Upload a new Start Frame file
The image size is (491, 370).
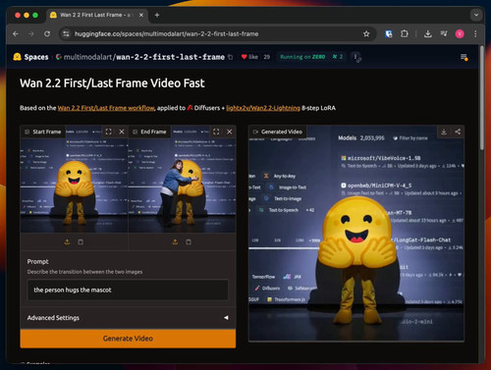pos(67,242)
